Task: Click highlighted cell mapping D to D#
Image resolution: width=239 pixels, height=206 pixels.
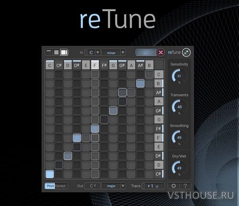Action: [68, 156]
